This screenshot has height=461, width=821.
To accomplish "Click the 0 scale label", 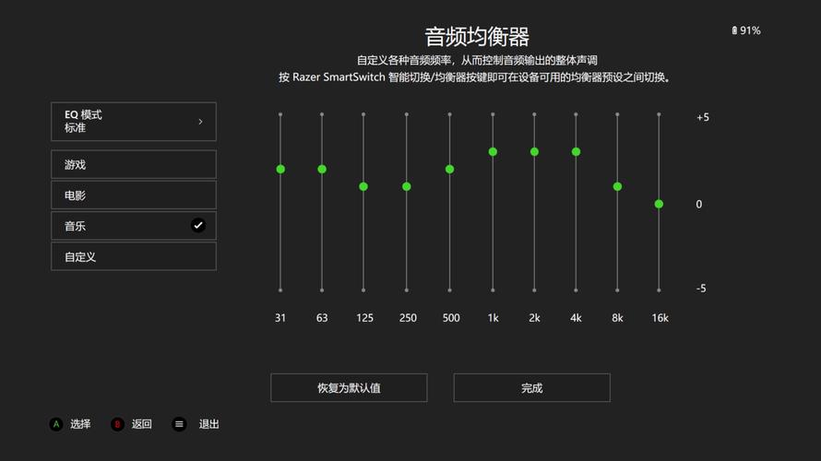I will (699, 204).
